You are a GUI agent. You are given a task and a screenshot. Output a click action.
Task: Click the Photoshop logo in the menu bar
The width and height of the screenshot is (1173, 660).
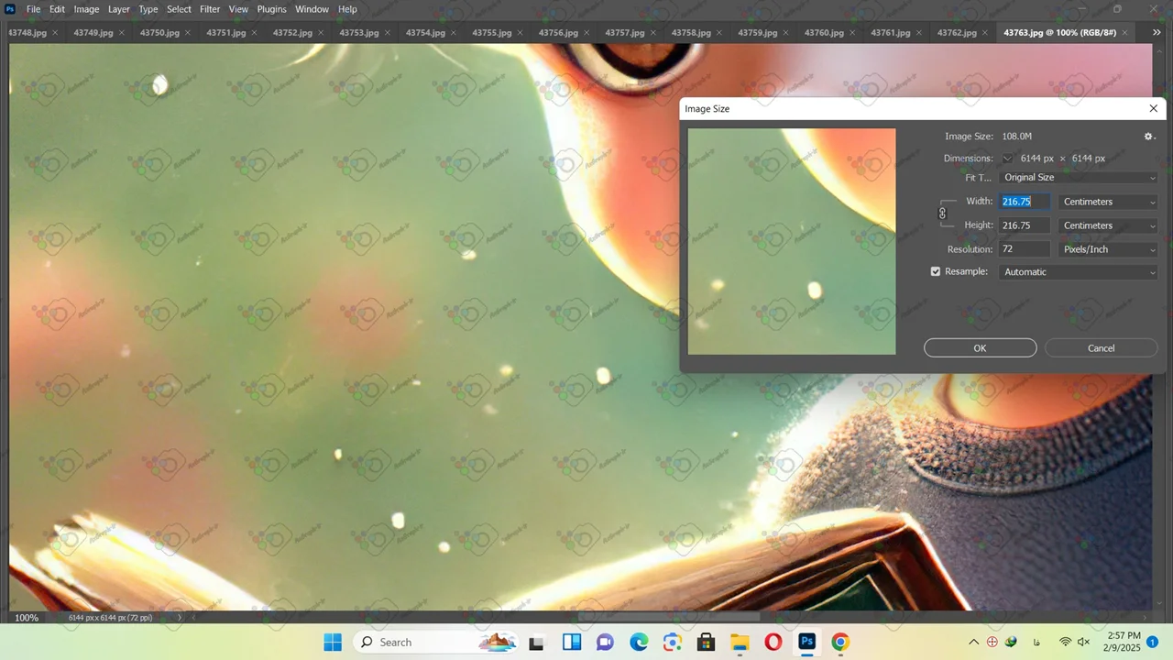coord(10,9)
